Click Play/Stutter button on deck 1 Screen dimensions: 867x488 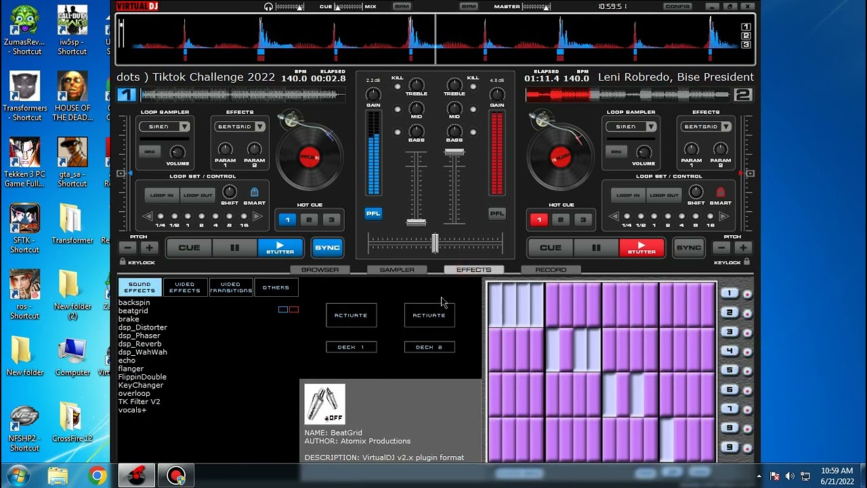(x=280, y=248)
